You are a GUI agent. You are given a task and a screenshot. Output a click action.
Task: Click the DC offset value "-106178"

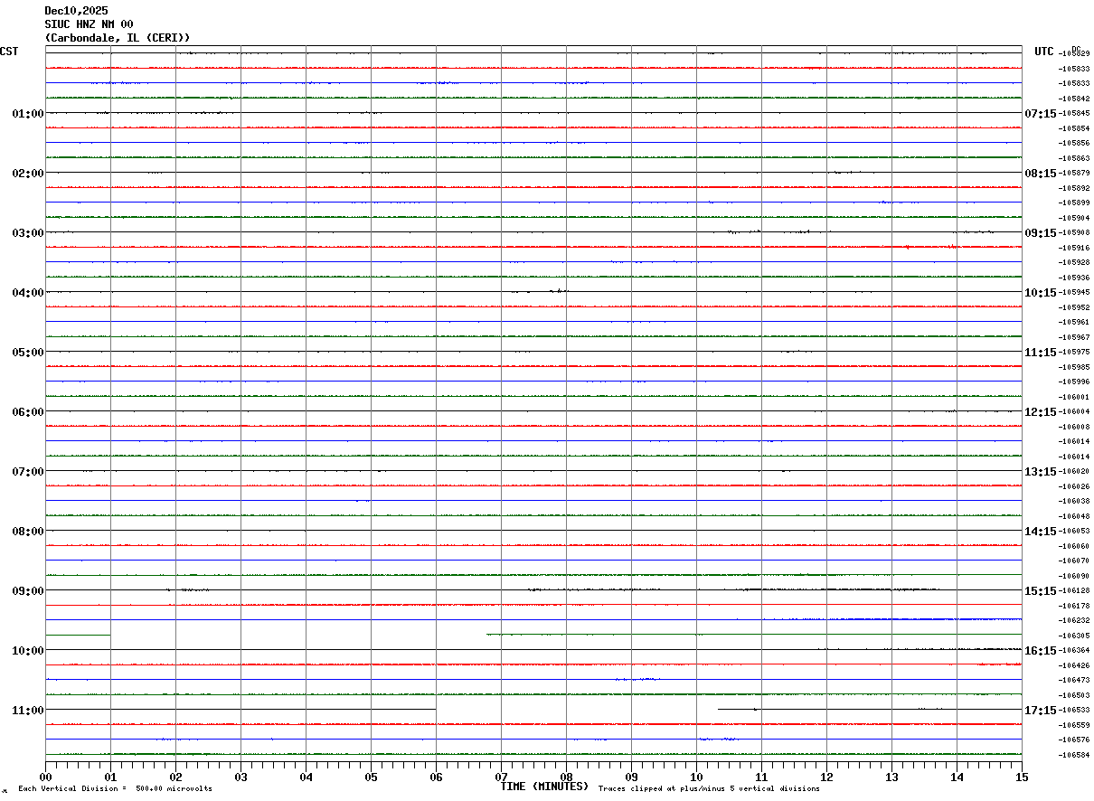(1075, 606)
